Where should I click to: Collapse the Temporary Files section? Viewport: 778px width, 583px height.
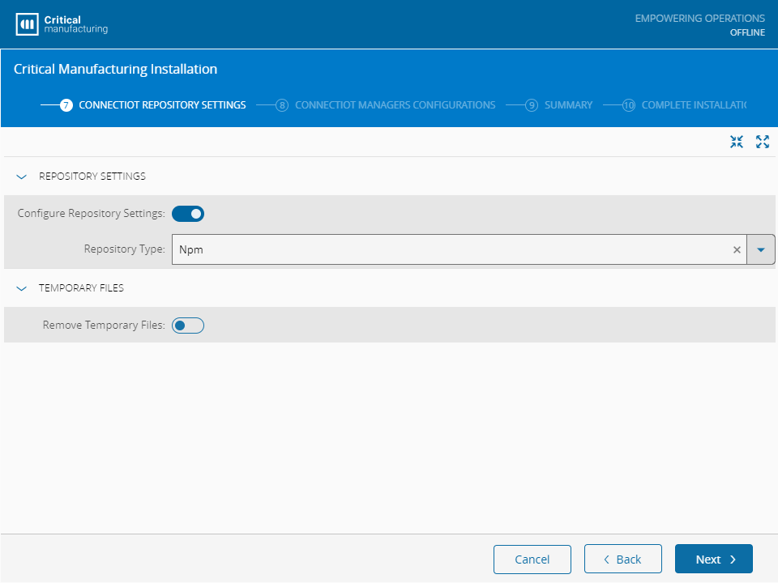22,288
